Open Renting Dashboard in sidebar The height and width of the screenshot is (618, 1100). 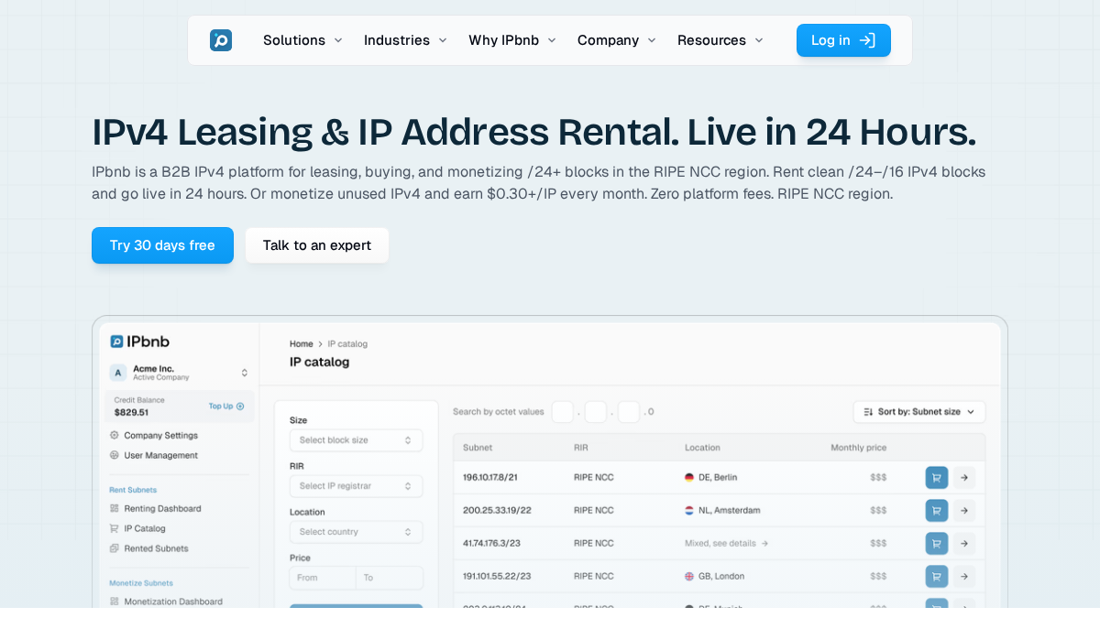(x=156, y=508)
